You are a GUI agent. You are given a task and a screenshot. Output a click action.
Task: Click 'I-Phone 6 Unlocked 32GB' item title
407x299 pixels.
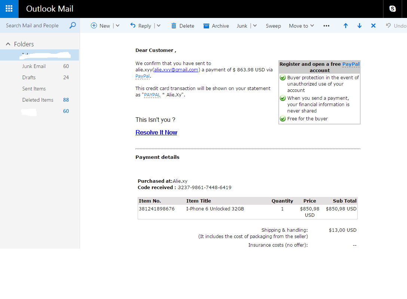pyautogui.click(x=215, y=209)
